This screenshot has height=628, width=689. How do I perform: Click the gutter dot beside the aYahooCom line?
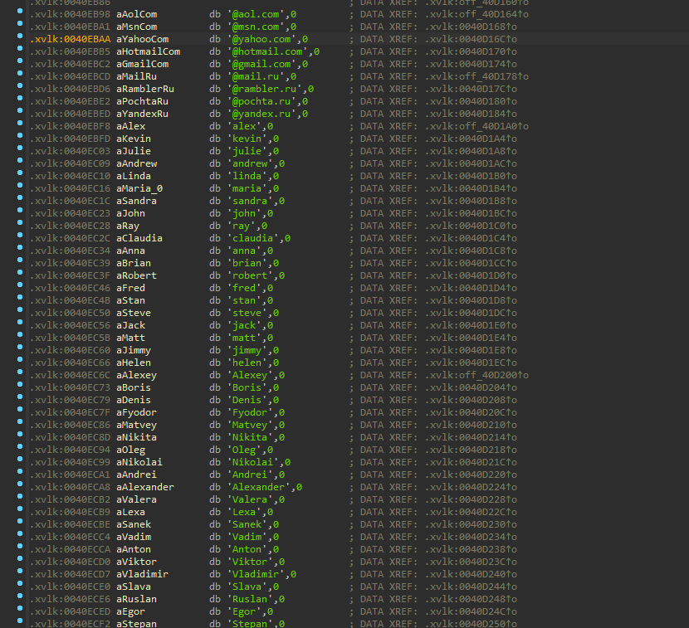tap(20, 39)
